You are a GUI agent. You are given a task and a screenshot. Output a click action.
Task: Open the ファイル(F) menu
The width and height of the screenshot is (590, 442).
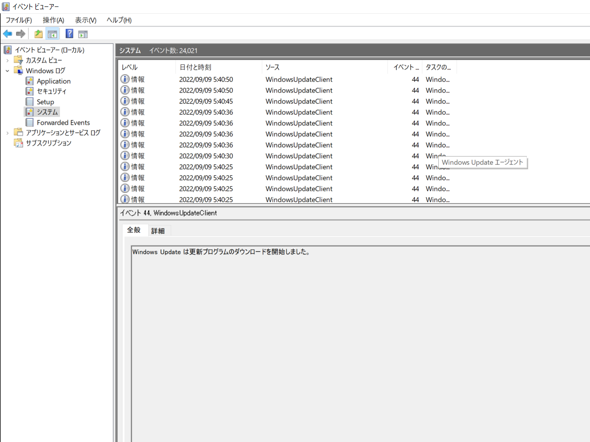pyautogui.click(x=19, y=20)
